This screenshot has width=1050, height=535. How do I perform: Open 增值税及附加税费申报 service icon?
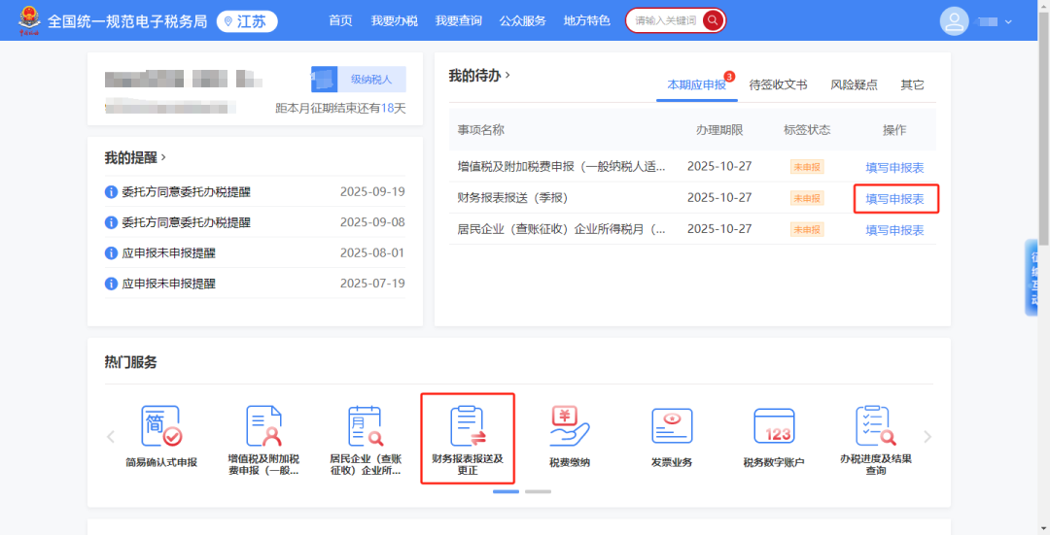point(263,426)
